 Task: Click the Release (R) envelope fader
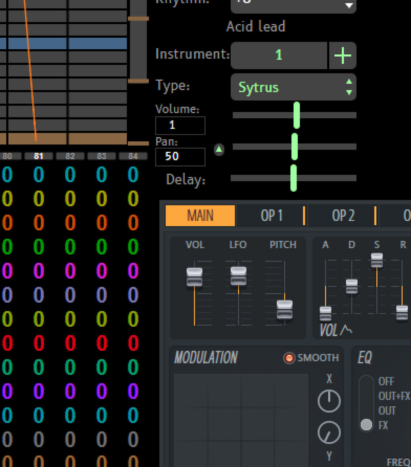click(402, 313)
